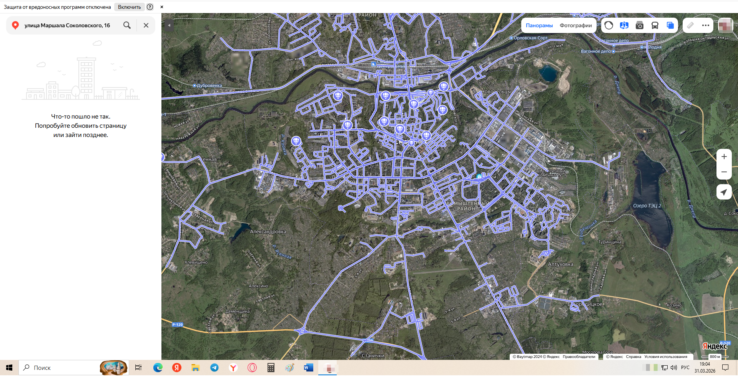The width and height of the screenshot is (738, 376).
Task: Open Task View on the taskbar
Action: (138, 368)
